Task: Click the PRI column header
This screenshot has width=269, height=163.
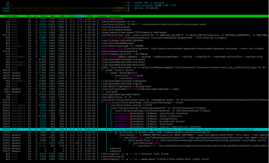Action: click(x=29, y=16)
